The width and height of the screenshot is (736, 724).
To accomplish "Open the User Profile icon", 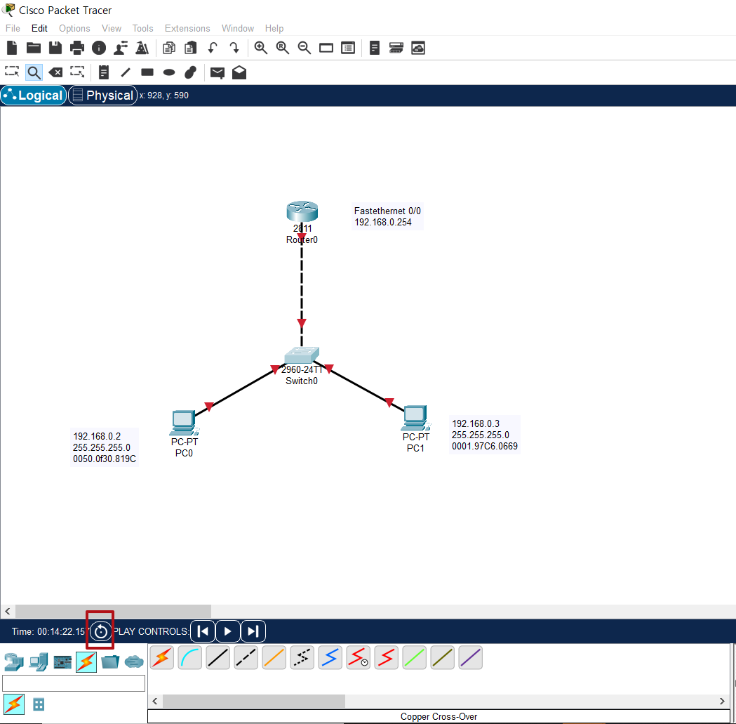I will (121, 48).
